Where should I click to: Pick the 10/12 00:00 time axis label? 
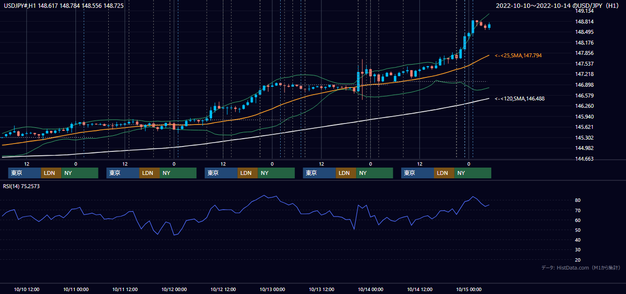(174, 289)
